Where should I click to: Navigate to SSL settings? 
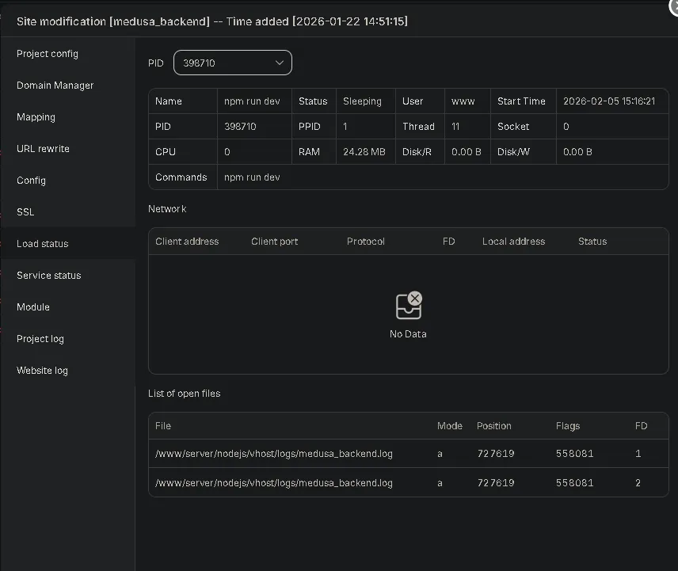(x=25, y=212)
